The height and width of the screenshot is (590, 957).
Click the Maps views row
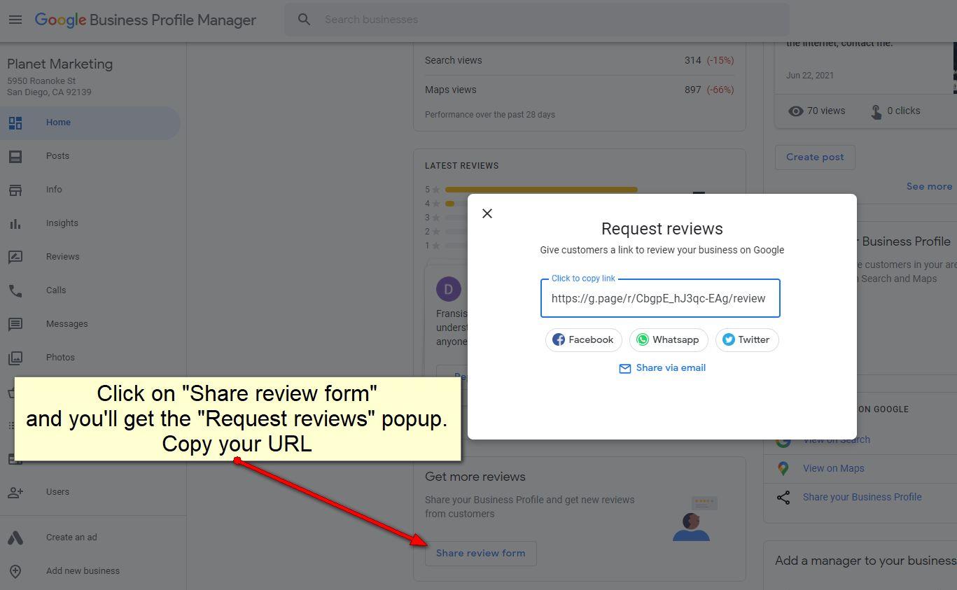(579, 90)
